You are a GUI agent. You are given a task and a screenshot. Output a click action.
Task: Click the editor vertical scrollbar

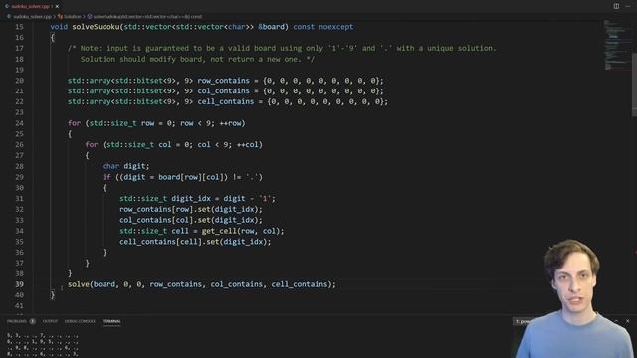[634, 85]
